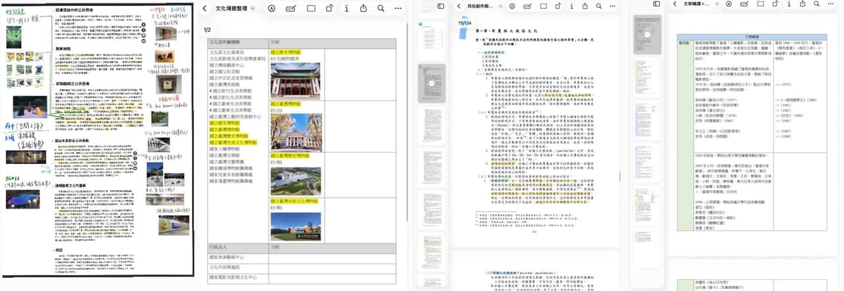The image size is (844, 291).
Task: Click the form-fill icon in 文化場館整理 toolbar
Action: (x=291, y=8)
